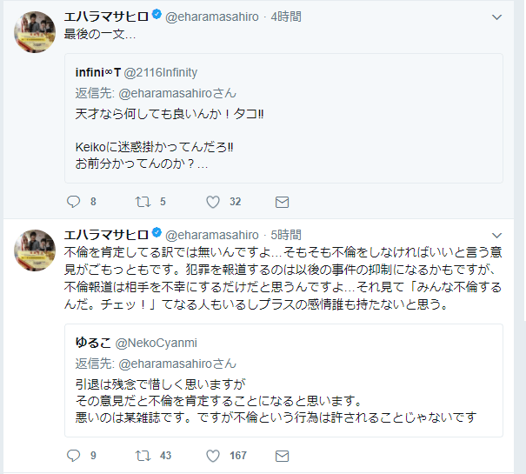Expand the first tweet's options chevron
This screenshot has width=526, height=474.
point(496,17)
